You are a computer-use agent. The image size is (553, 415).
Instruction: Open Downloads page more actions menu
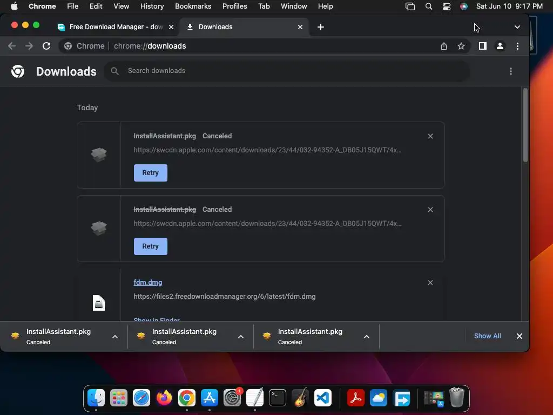coord(511,71)
